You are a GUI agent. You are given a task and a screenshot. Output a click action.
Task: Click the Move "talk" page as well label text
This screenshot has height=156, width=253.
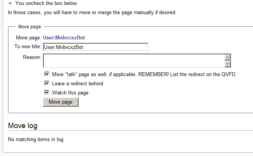click(144, 74)
